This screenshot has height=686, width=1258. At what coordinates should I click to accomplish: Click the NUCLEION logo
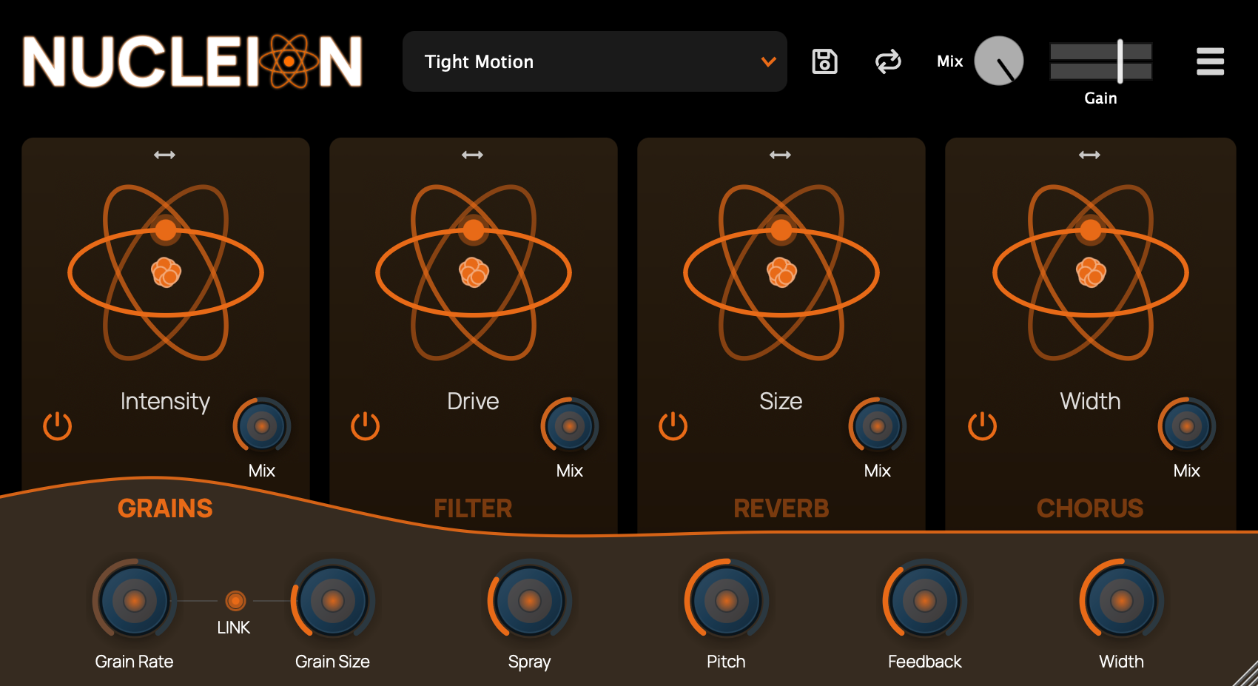[192, 62]
